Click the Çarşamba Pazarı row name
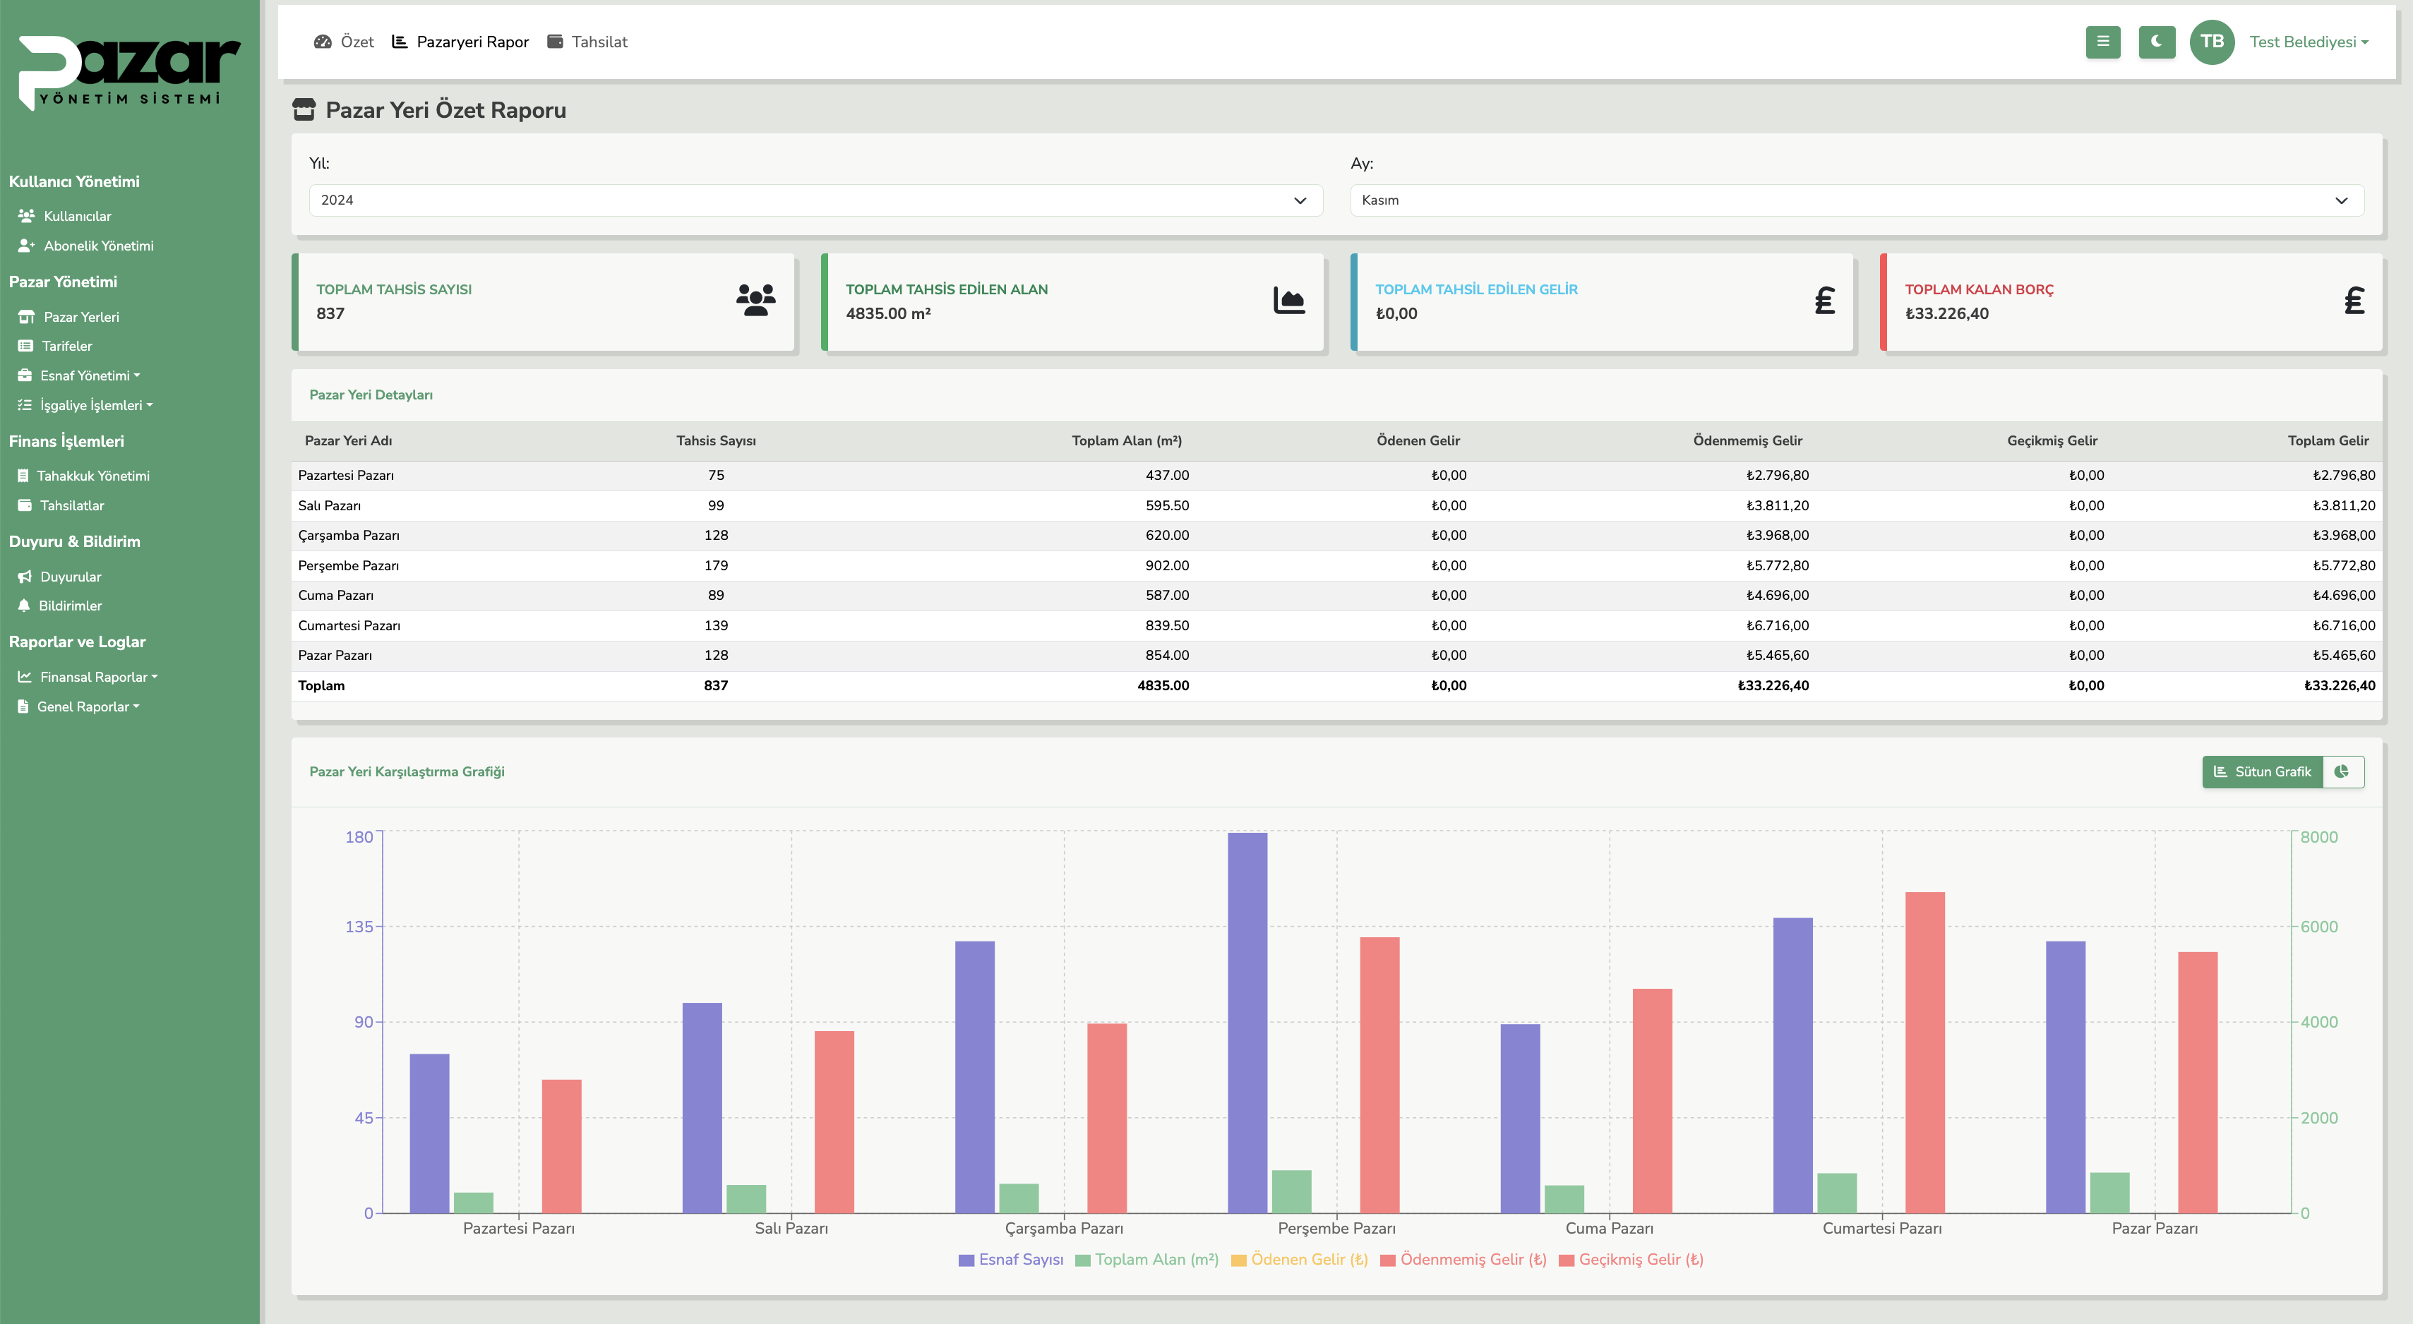Viewport: 2413px width, 1324px height. point(349,536)
